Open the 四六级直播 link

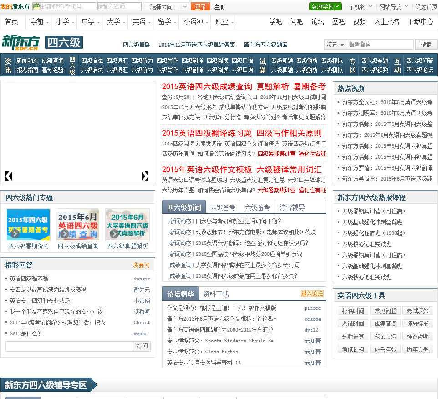136,45
